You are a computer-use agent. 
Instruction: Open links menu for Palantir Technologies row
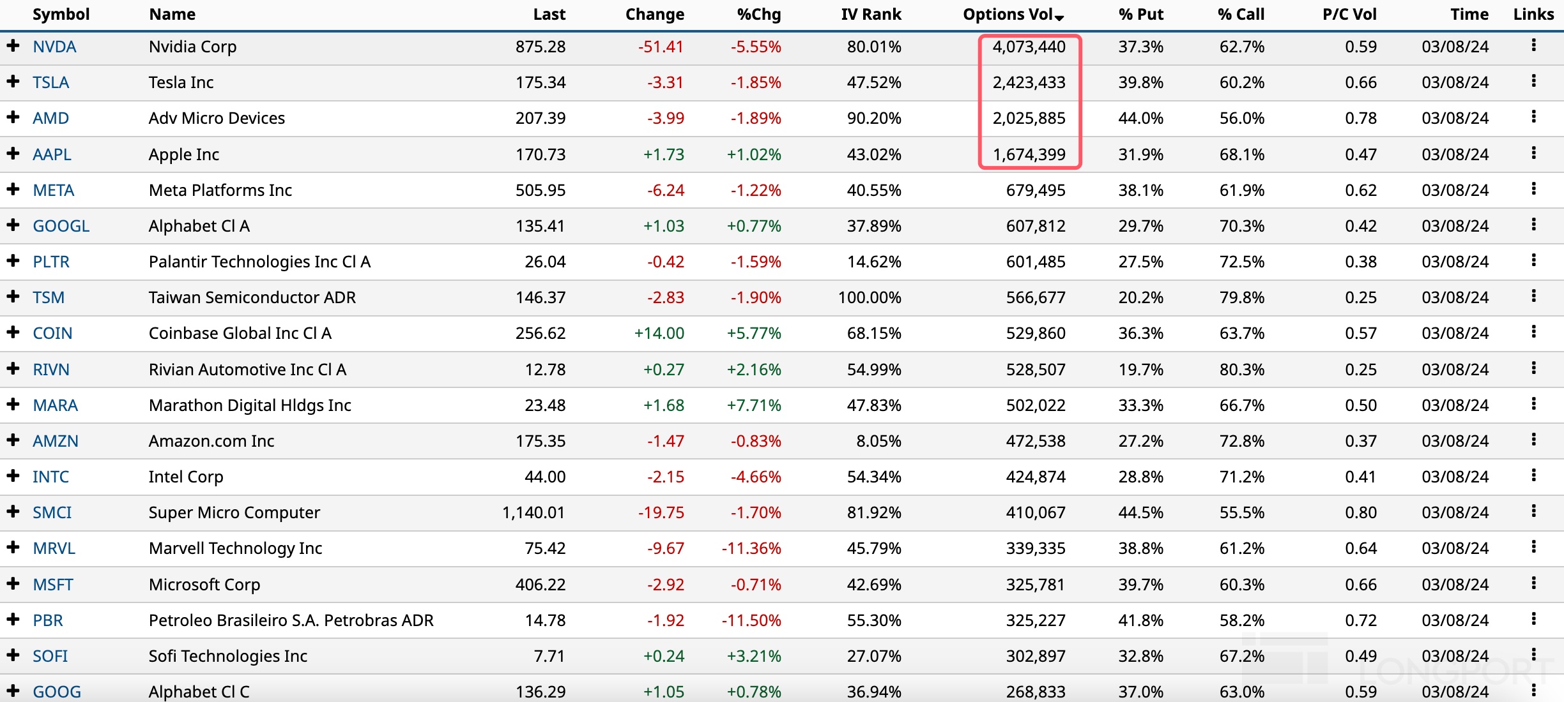[1533, 260]
